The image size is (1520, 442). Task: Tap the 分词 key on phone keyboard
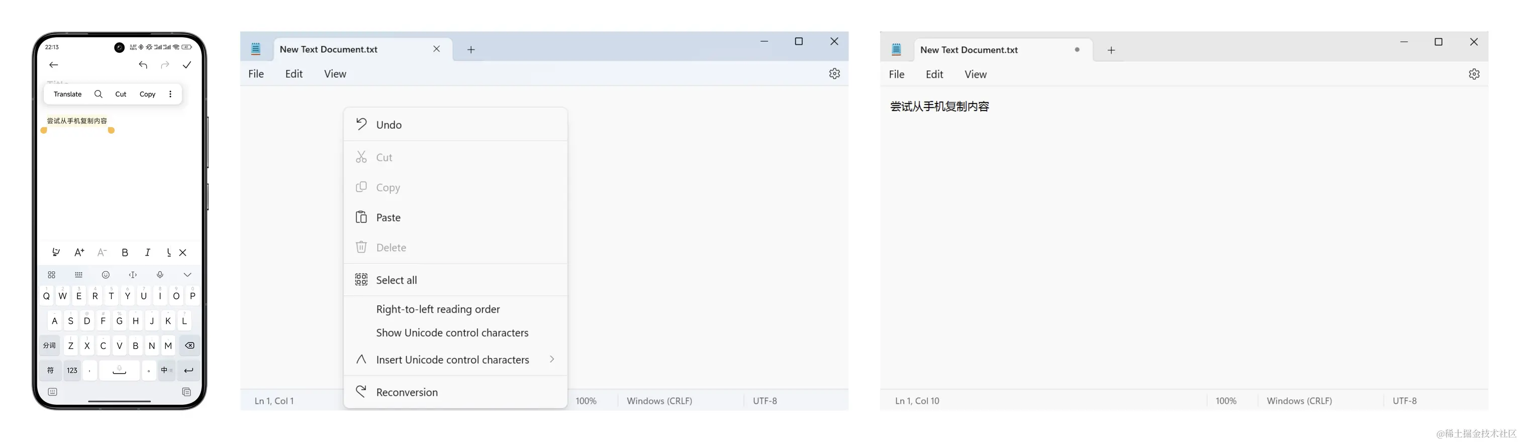50,346
